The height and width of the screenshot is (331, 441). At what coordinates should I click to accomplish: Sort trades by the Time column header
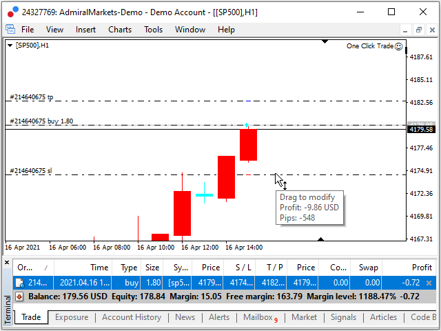pos(99,268)
